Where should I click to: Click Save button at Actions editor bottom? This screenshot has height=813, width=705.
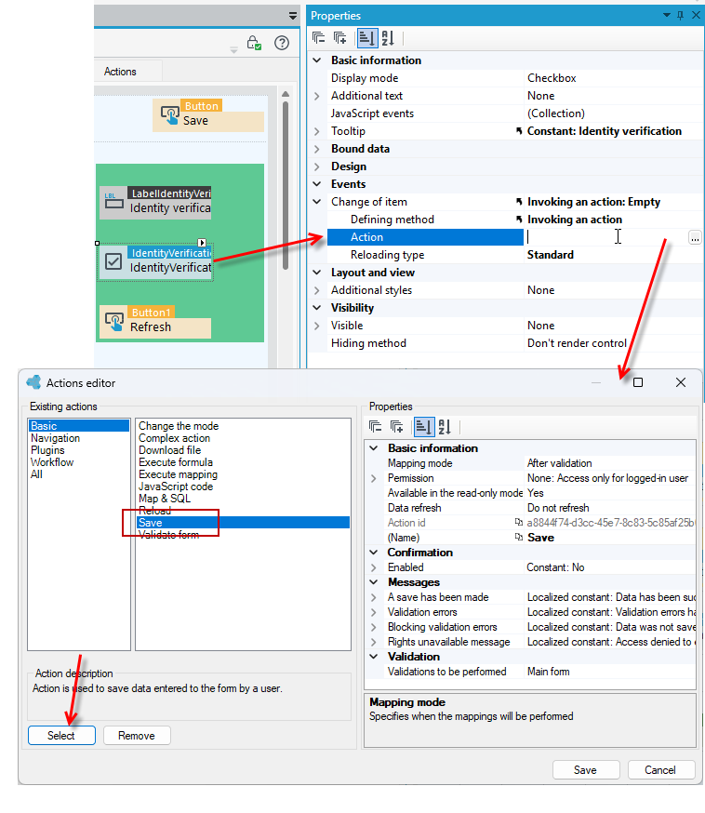click(x=585, y=770)
